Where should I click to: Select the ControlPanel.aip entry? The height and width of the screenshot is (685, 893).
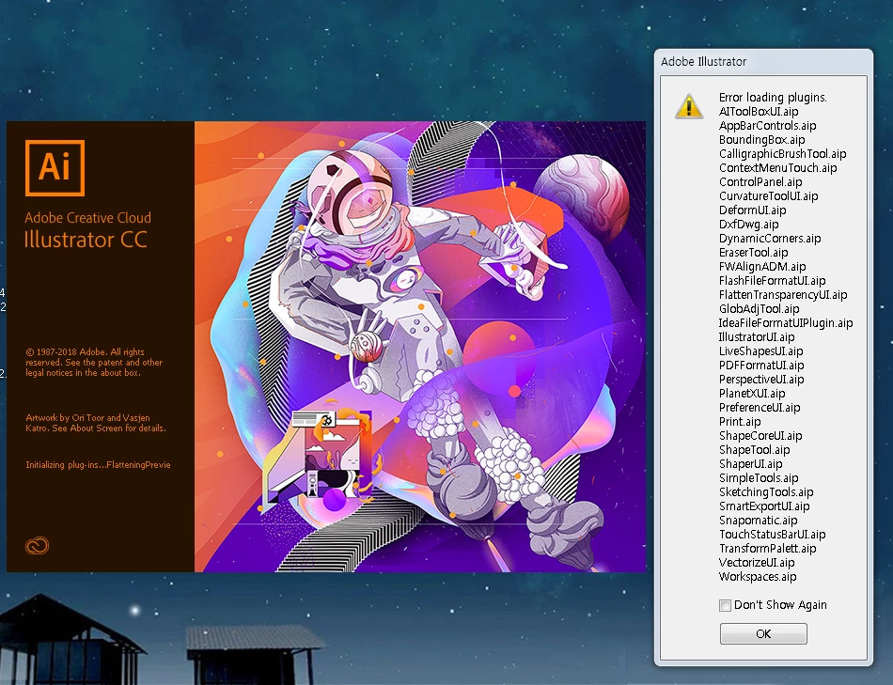760,182
